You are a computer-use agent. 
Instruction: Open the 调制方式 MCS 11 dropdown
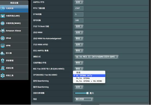96,57
